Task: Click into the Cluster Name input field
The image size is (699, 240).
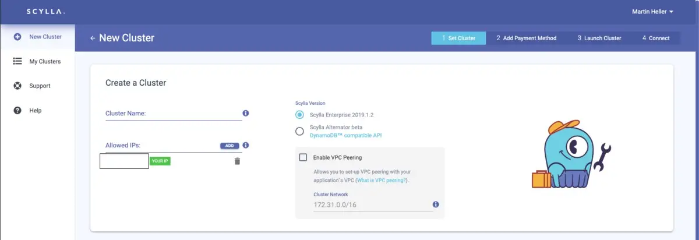Action: point(172,114)
